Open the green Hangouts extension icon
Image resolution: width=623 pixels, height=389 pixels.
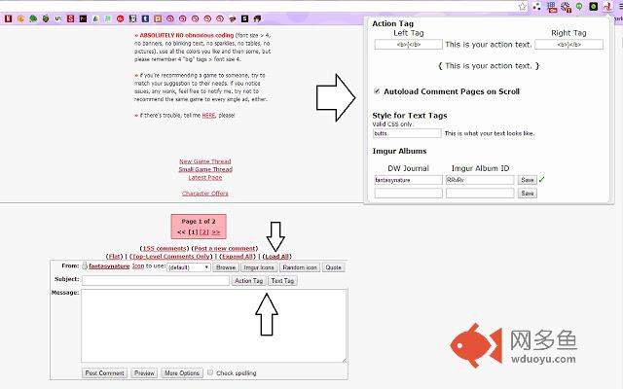pyautogui.click(x=580, y=7)
